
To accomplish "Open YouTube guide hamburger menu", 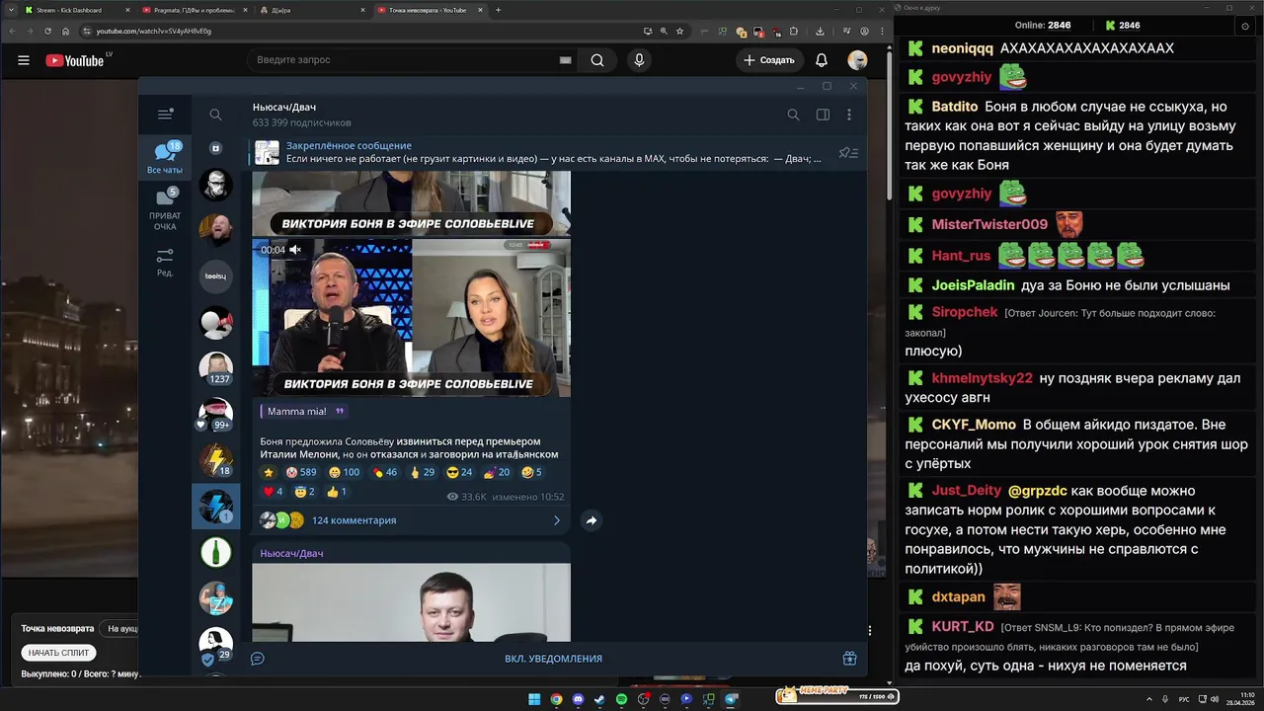I will [x=24, y=60].
